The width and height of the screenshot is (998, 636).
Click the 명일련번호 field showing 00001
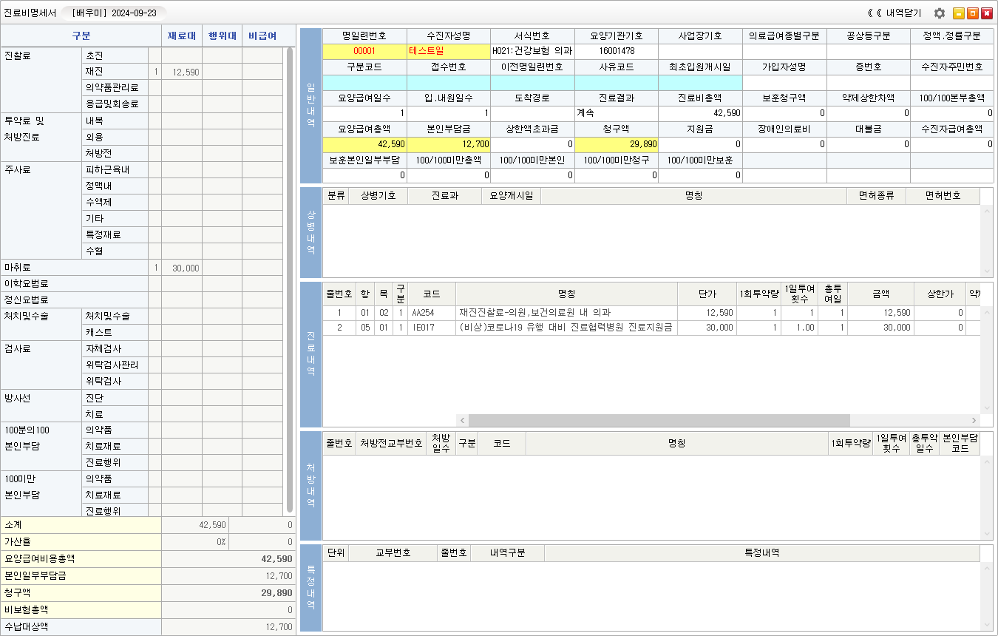coord(364,51)
